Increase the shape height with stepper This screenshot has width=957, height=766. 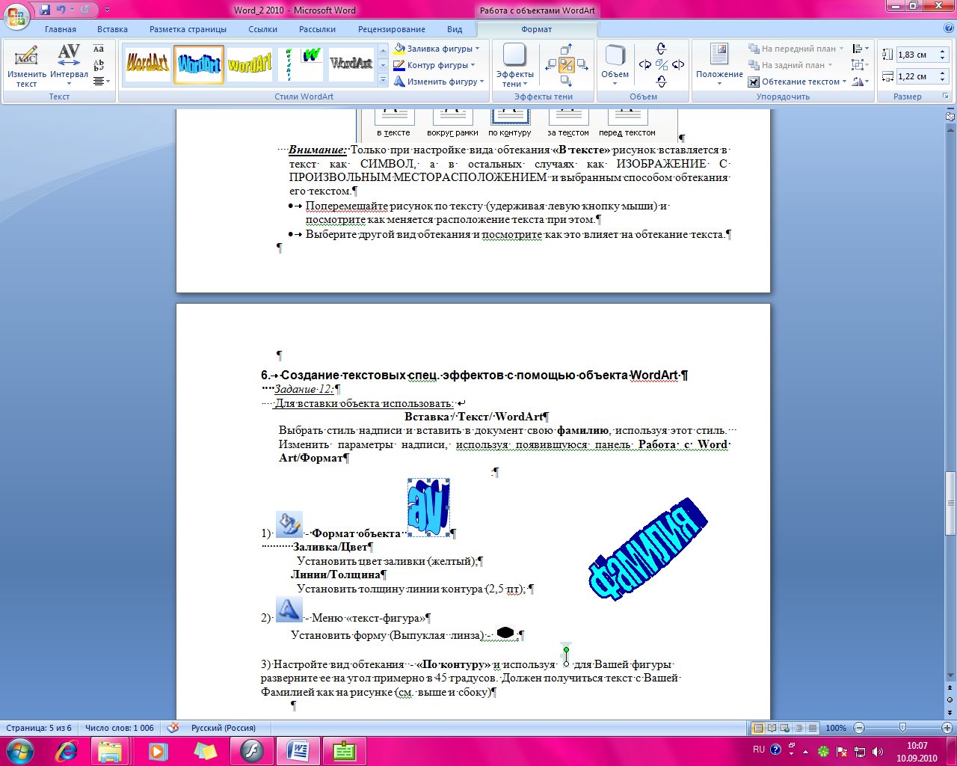[x=943, y=51]
